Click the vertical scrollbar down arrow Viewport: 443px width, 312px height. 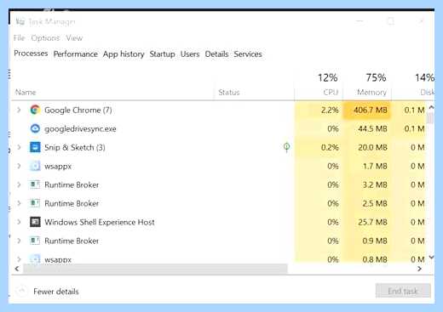431,257
